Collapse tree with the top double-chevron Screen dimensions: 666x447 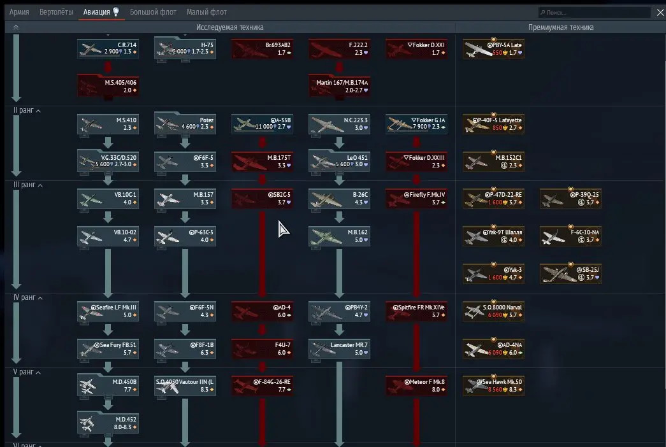point(16,27)
